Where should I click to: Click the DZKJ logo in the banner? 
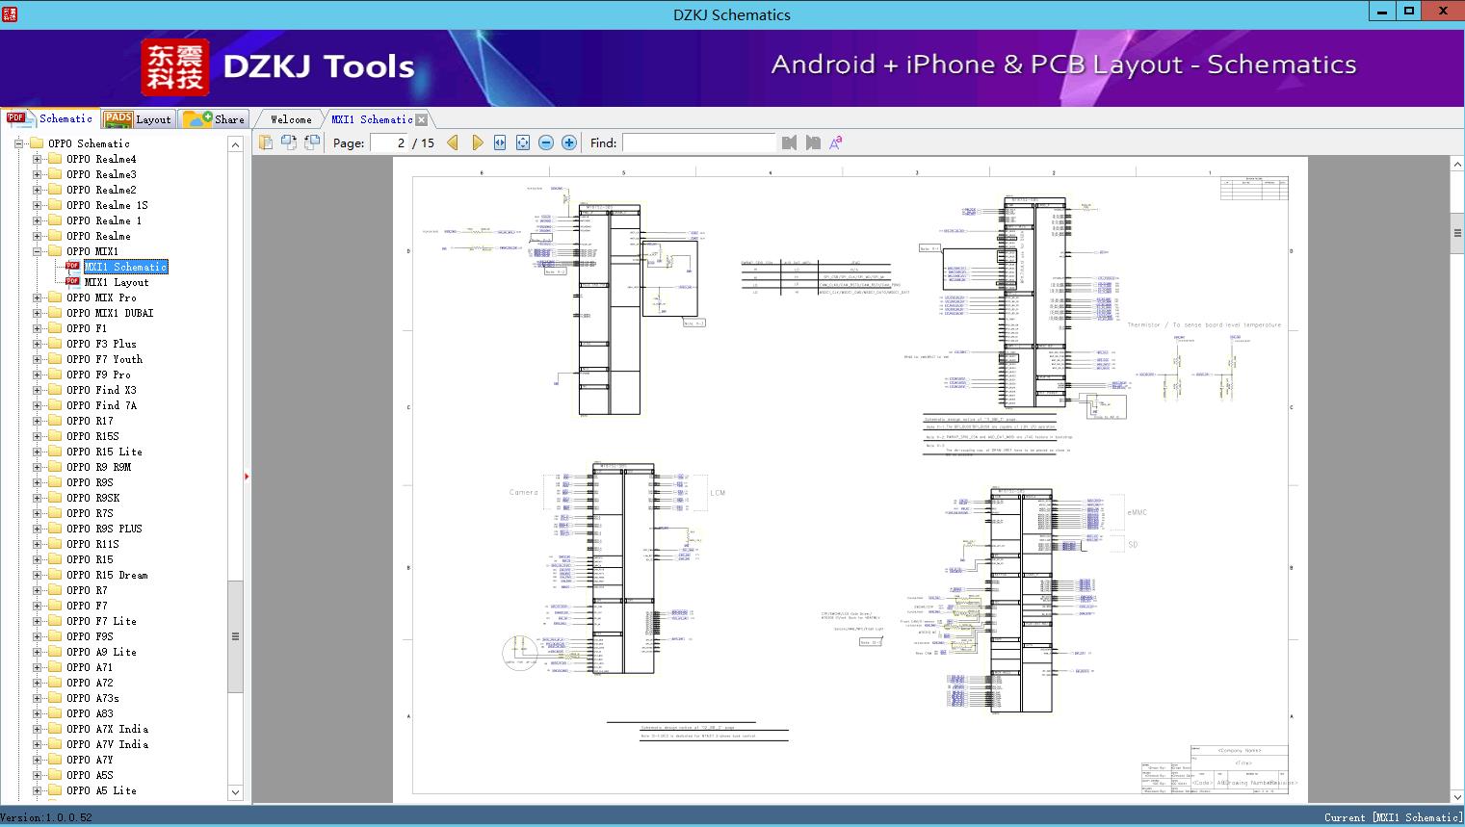[175, 67]
